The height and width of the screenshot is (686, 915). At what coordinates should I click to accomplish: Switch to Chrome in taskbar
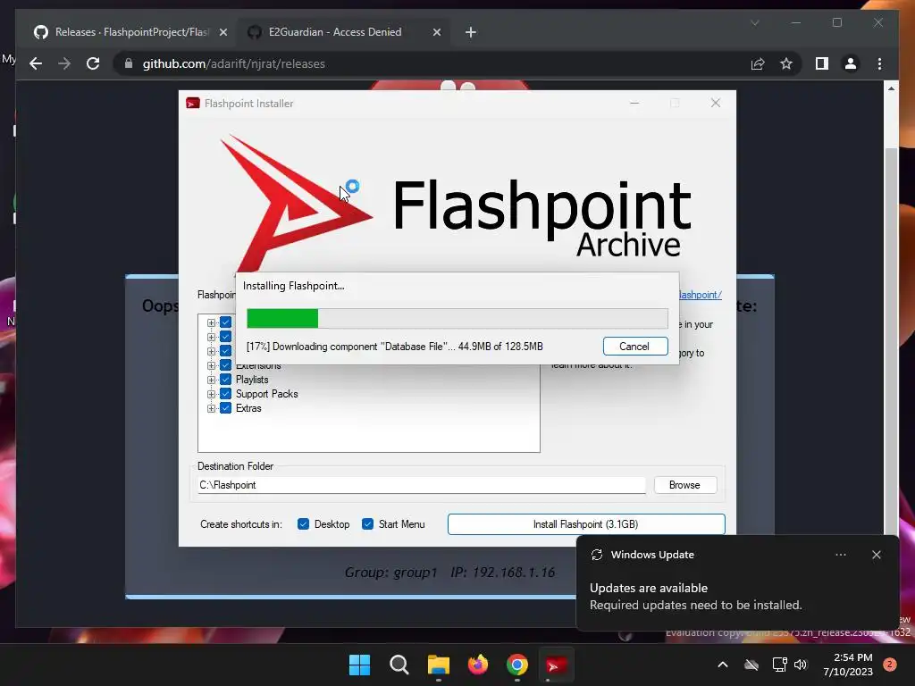click(517, 665)
